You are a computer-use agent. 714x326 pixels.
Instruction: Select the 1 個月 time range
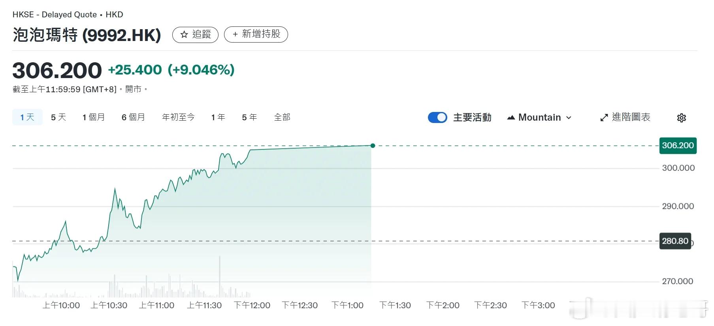click(94, 117)
